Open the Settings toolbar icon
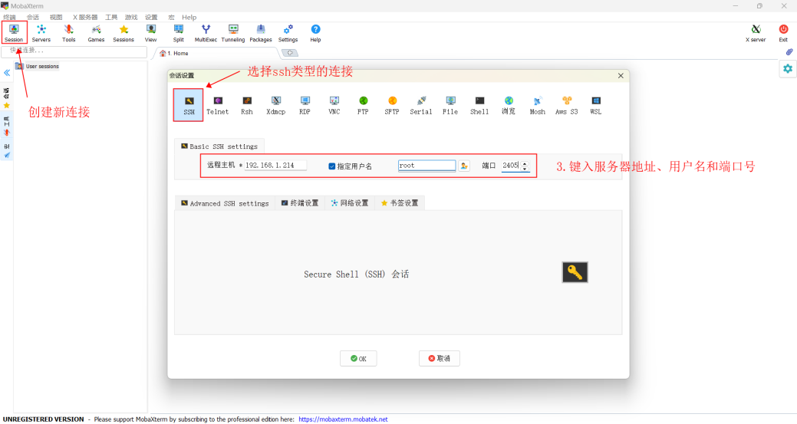This screenshot has width=797, height=424. tap(288, 33)
